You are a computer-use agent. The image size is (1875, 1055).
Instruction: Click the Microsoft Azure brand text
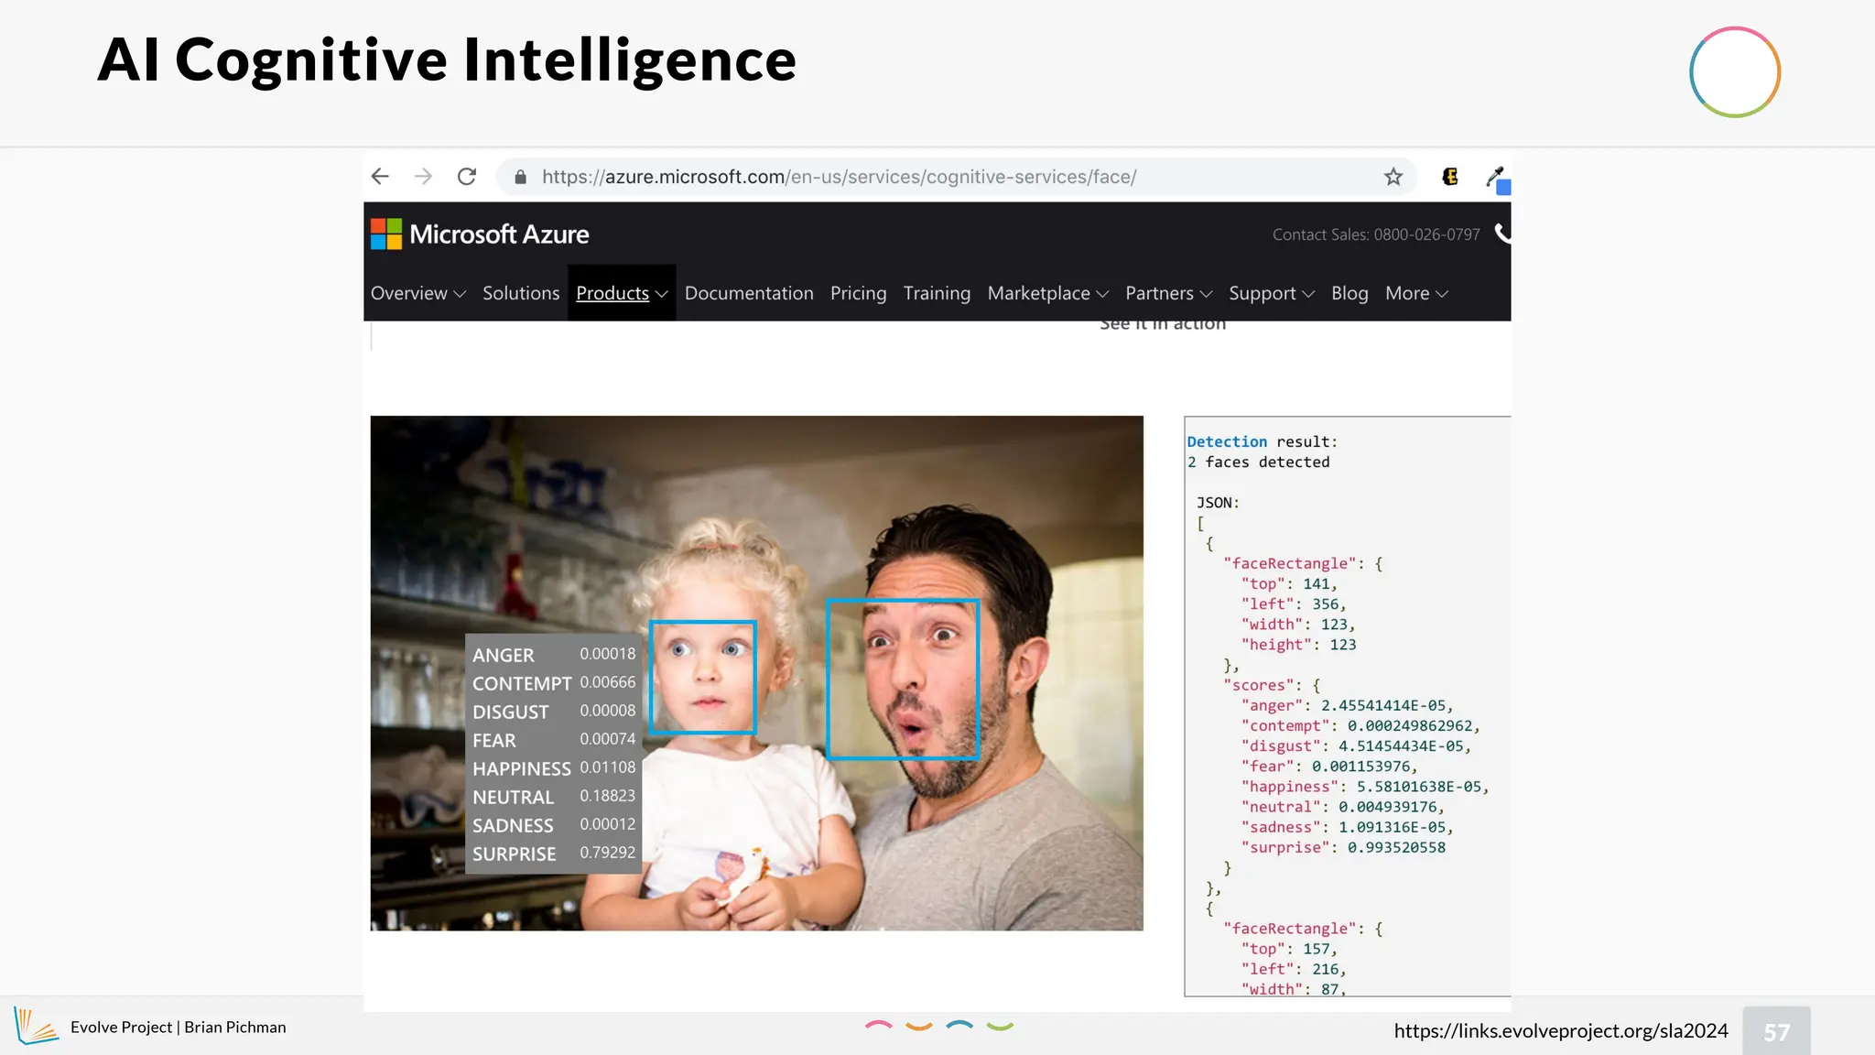[499, 234]
